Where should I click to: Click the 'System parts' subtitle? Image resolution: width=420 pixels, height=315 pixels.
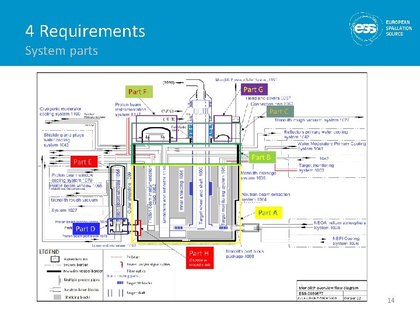coord(62,51)
